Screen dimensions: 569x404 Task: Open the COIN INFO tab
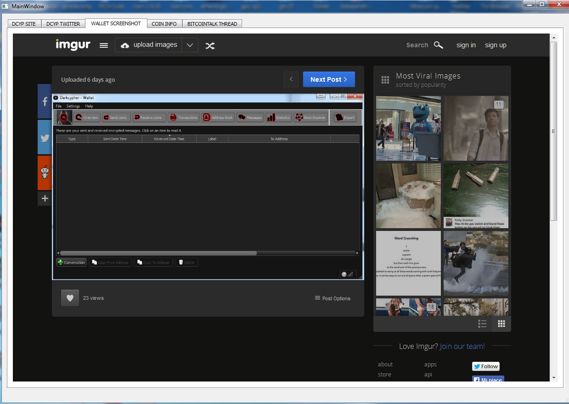[x=164, y=24]
